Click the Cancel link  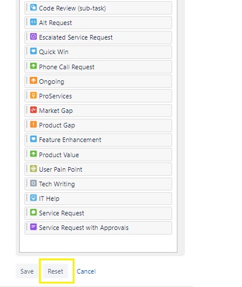(86, 271)
